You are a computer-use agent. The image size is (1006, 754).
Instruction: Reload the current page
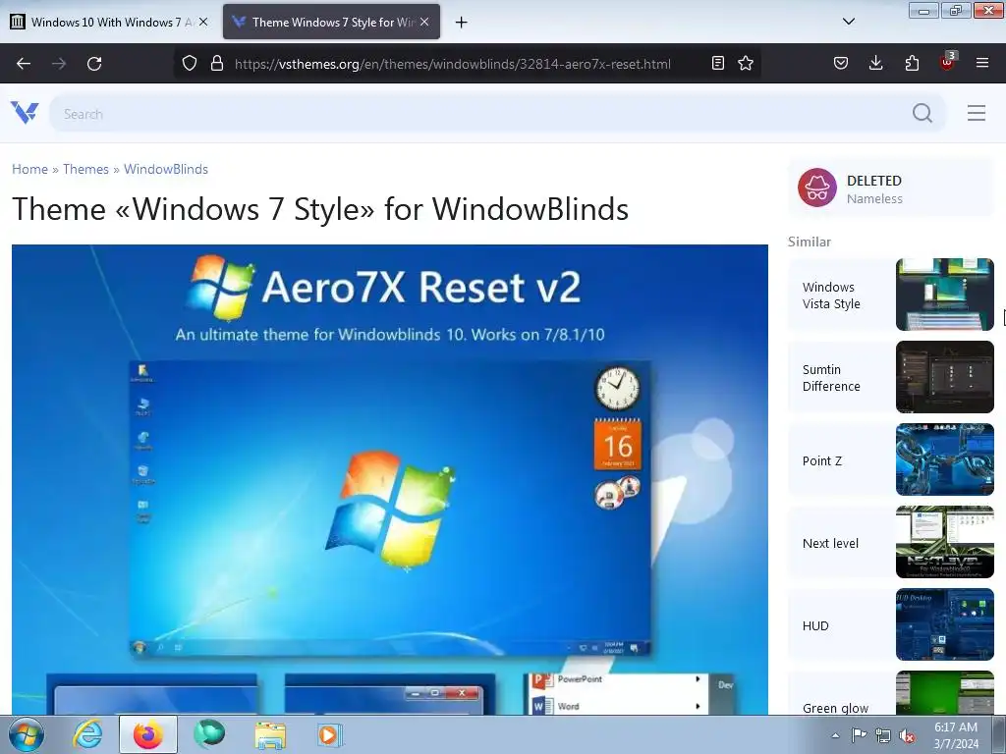94,64
